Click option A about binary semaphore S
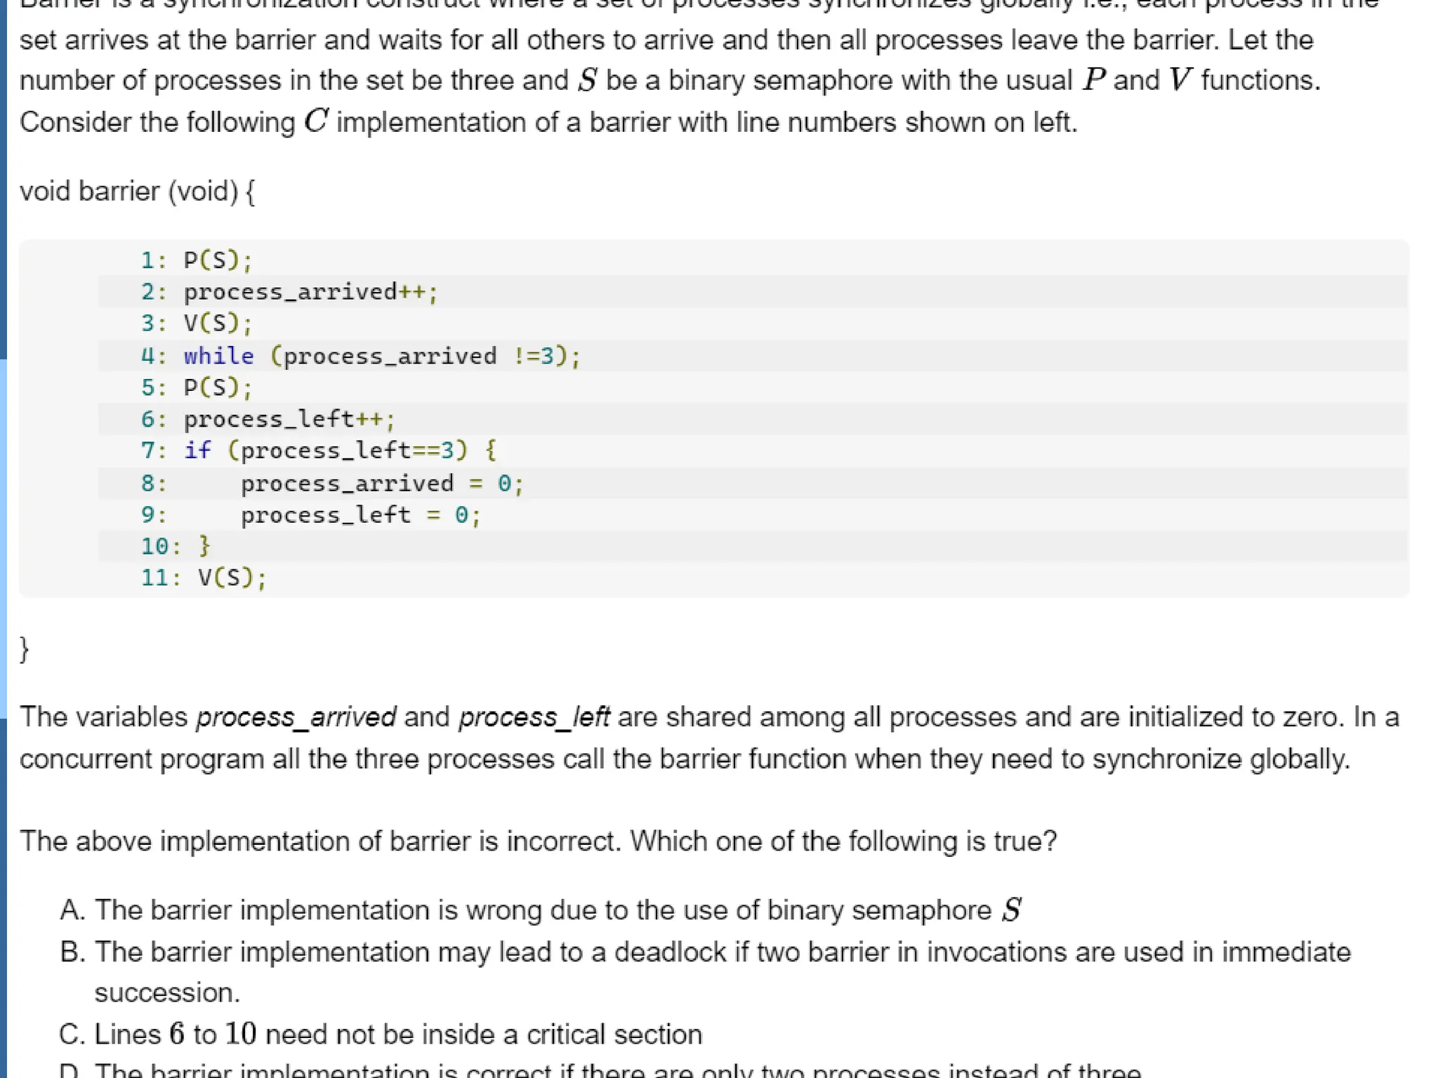1438x1078 pixels. coord(539,910)
